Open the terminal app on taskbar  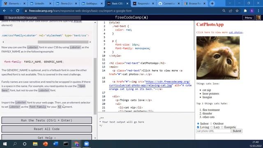tap(66, 144)
